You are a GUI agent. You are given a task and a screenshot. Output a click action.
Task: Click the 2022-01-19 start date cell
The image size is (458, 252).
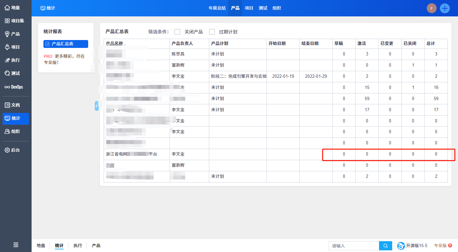click(283, 76)
